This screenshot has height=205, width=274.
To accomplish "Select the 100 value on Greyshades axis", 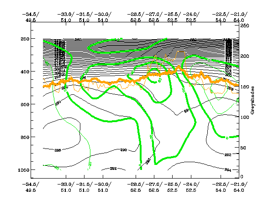I will pos(246,117).
